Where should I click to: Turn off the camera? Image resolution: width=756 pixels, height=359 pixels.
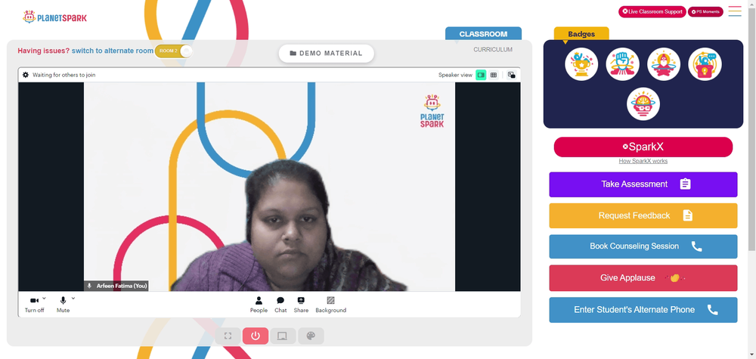[x=34, y=305]
